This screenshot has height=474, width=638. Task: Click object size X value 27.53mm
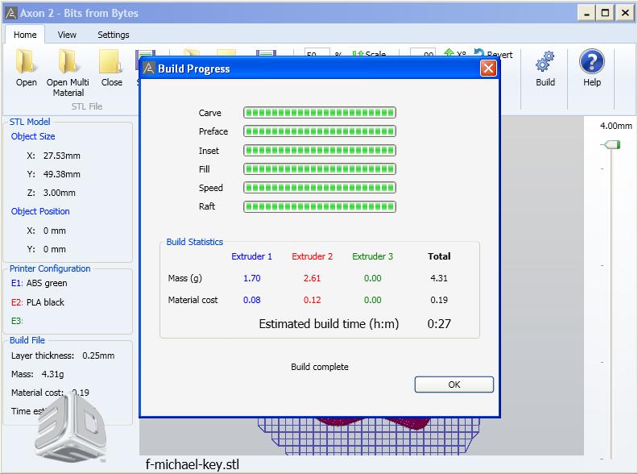click(61, 156)
